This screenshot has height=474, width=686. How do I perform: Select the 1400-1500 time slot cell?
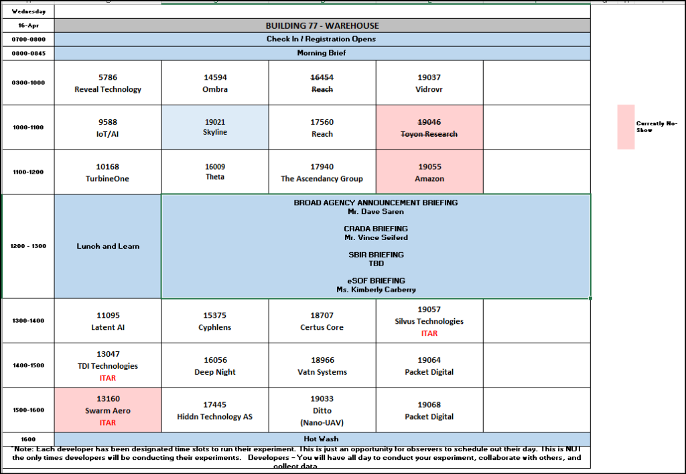click(28, 365)
